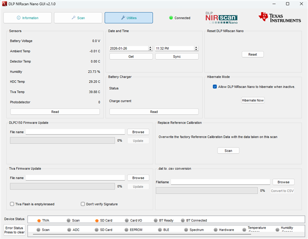Read the Battery Charger status
Screen dimensions: 308x239
[154, 112]
